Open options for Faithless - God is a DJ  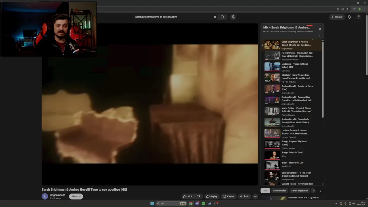click(x=323, y=198)
